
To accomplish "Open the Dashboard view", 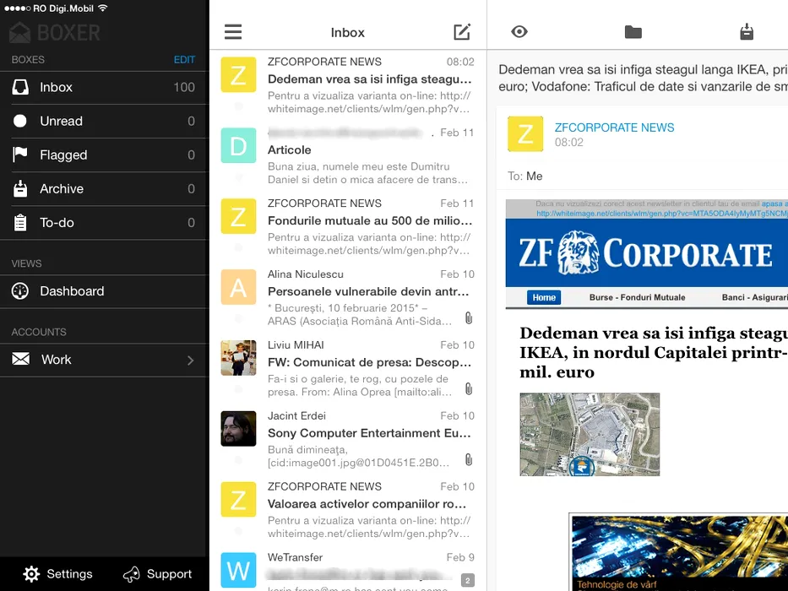I will (x=72, y=291).
